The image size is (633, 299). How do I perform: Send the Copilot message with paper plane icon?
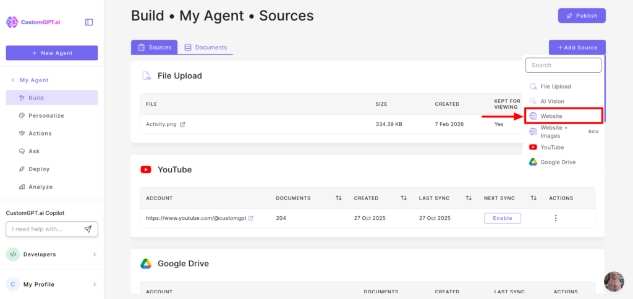click(x=88, y=229)
